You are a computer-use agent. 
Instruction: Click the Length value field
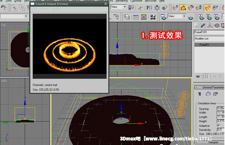[221, 117]
